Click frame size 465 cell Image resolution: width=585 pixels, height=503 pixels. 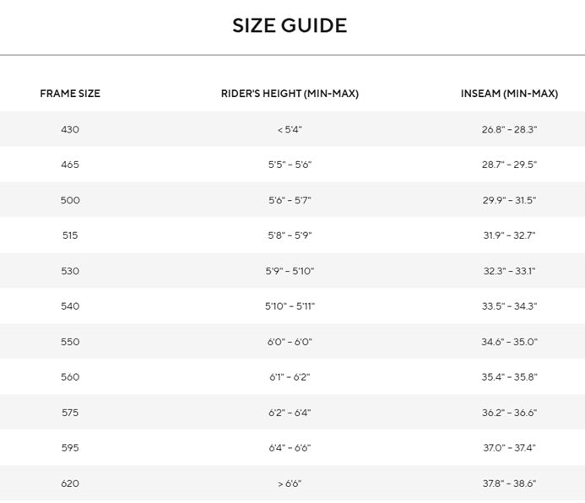pyautogui.click(x=70, y=165)
